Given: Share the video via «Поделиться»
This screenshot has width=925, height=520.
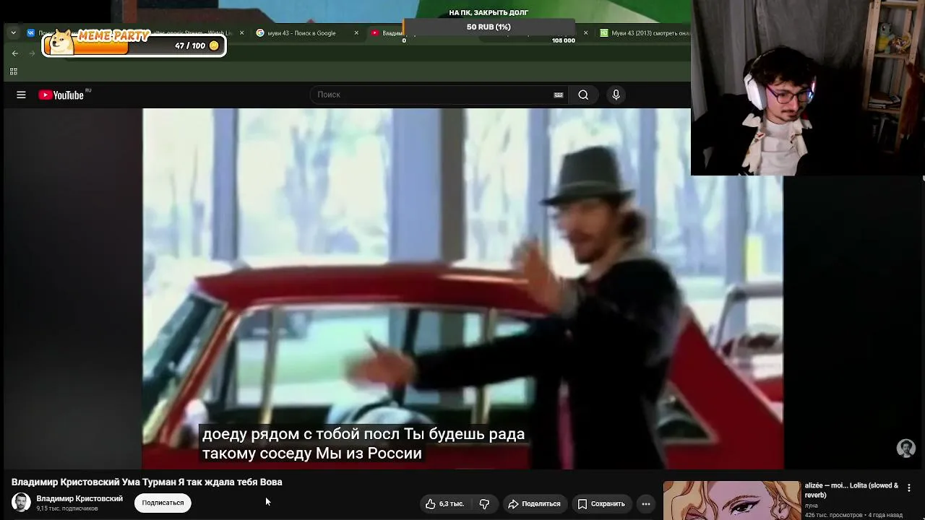Looking at the screenshot, I should tap(534, 503).
